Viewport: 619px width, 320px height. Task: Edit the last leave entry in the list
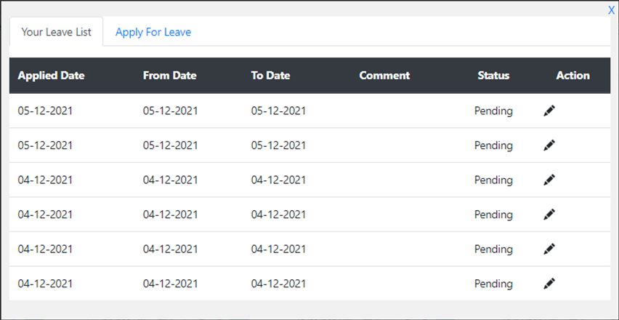(549, 284)
